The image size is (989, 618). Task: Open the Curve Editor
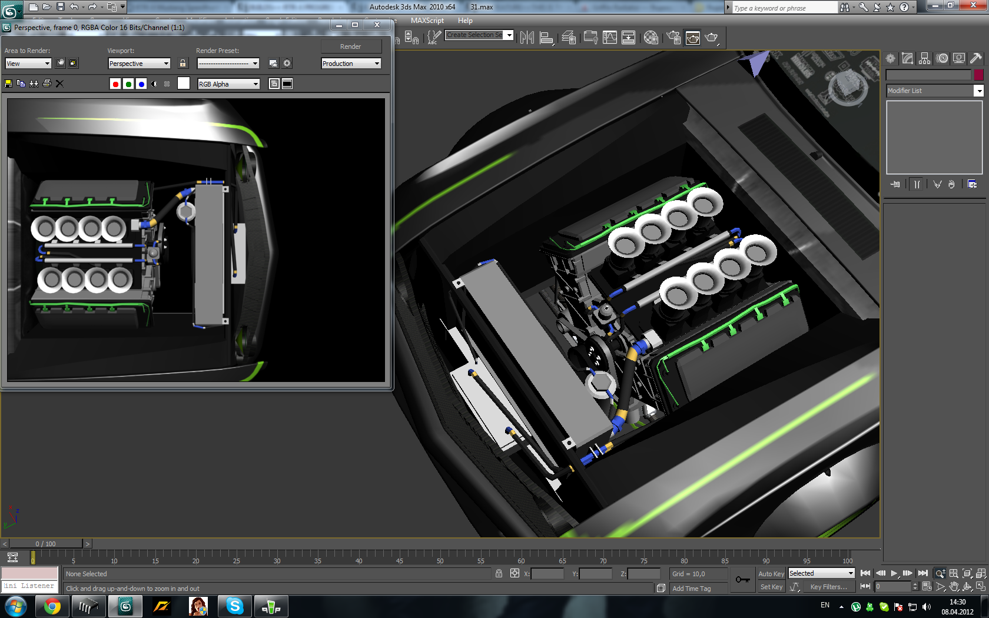point(610,38)
